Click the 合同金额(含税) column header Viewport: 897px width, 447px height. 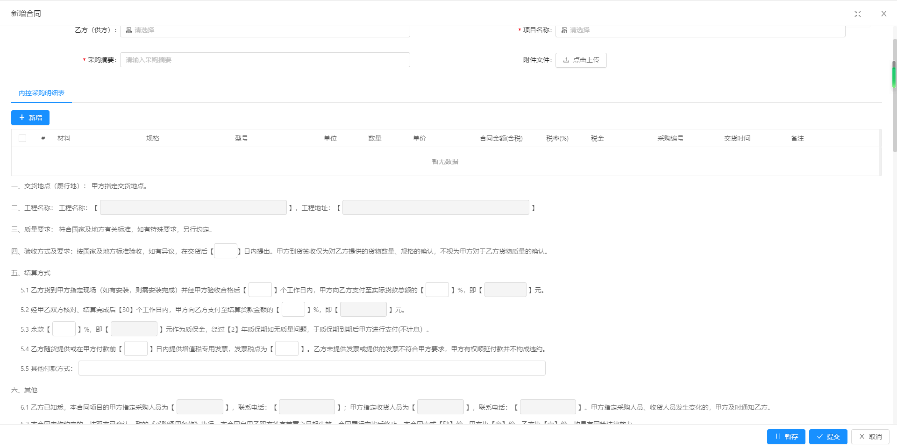501,138
